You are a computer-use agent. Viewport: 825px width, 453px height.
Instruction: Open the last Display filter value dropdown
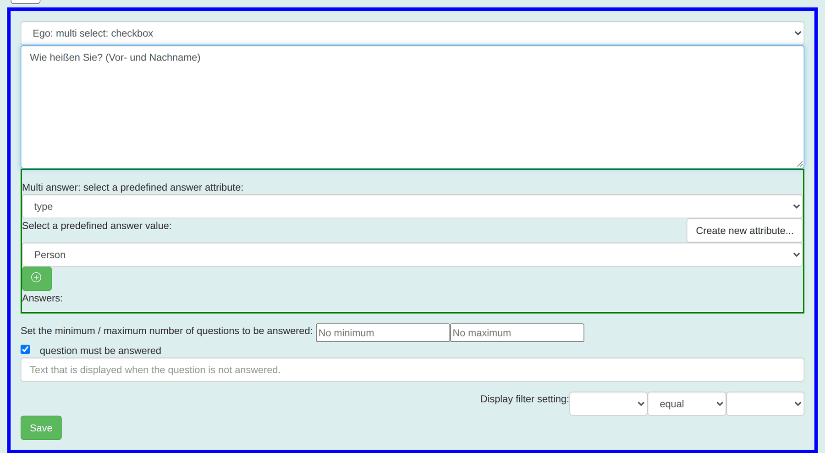tap(765, 403)
